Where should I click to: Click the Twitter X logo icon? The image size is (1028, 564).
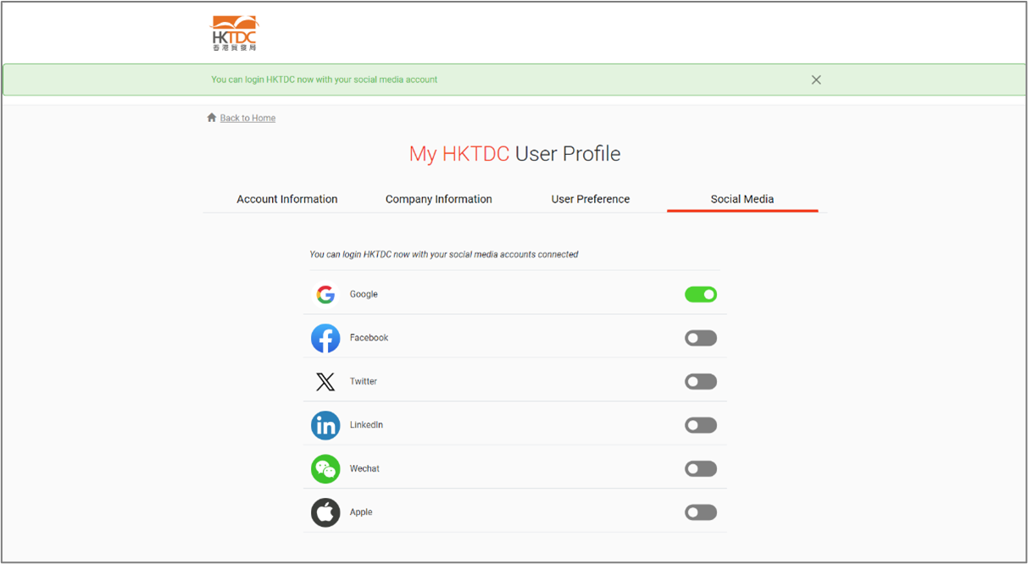pos(325,382)
